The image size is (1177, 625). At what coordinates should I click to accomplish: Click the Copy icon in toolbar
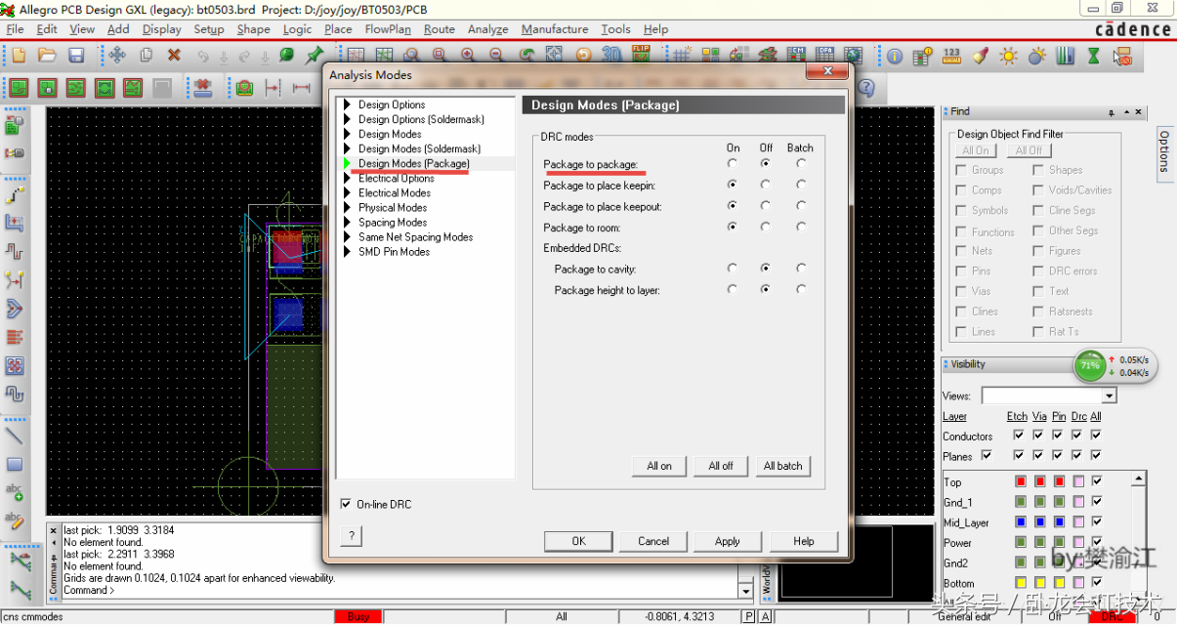[146, 56]
